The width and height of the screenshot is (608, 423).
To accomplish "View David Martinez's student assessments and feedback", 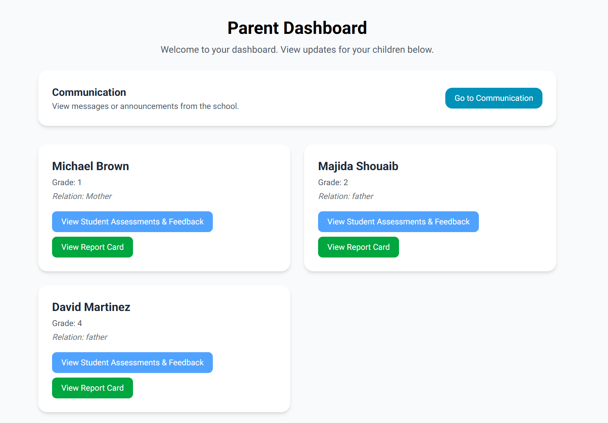I will pyautogui.click(x=132, y=363).
